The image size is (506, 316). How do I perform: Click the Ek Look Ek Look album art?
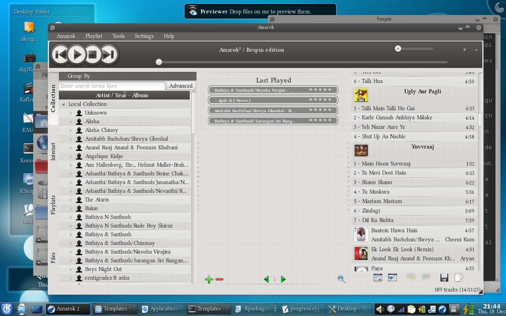coord(361,253)
